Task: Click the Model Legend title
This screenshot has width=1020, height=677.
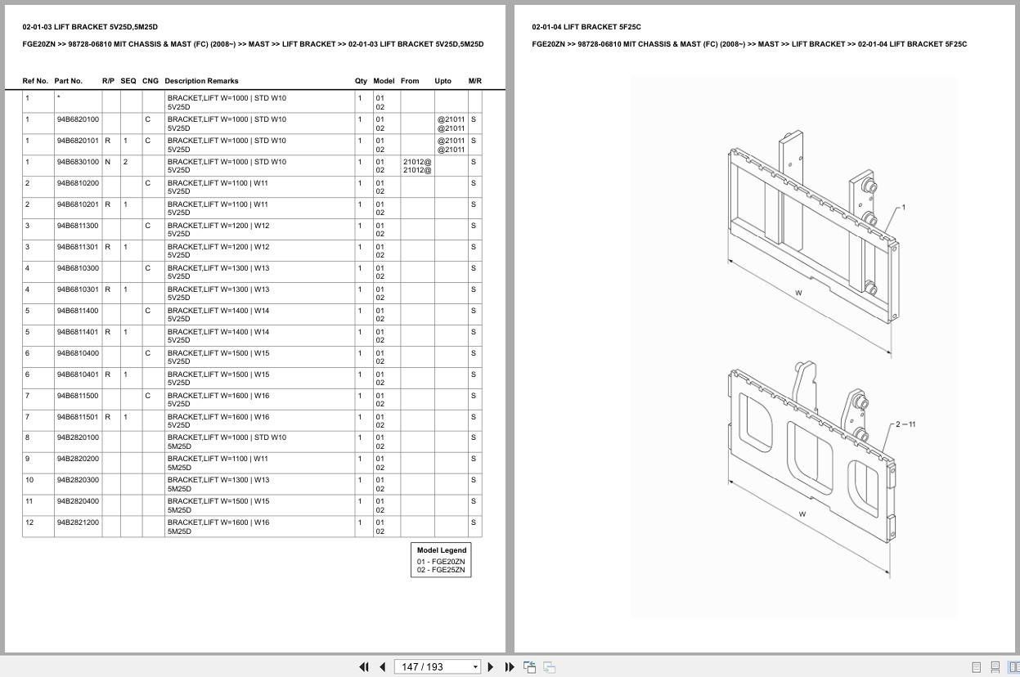Action: tap(442, 550)
